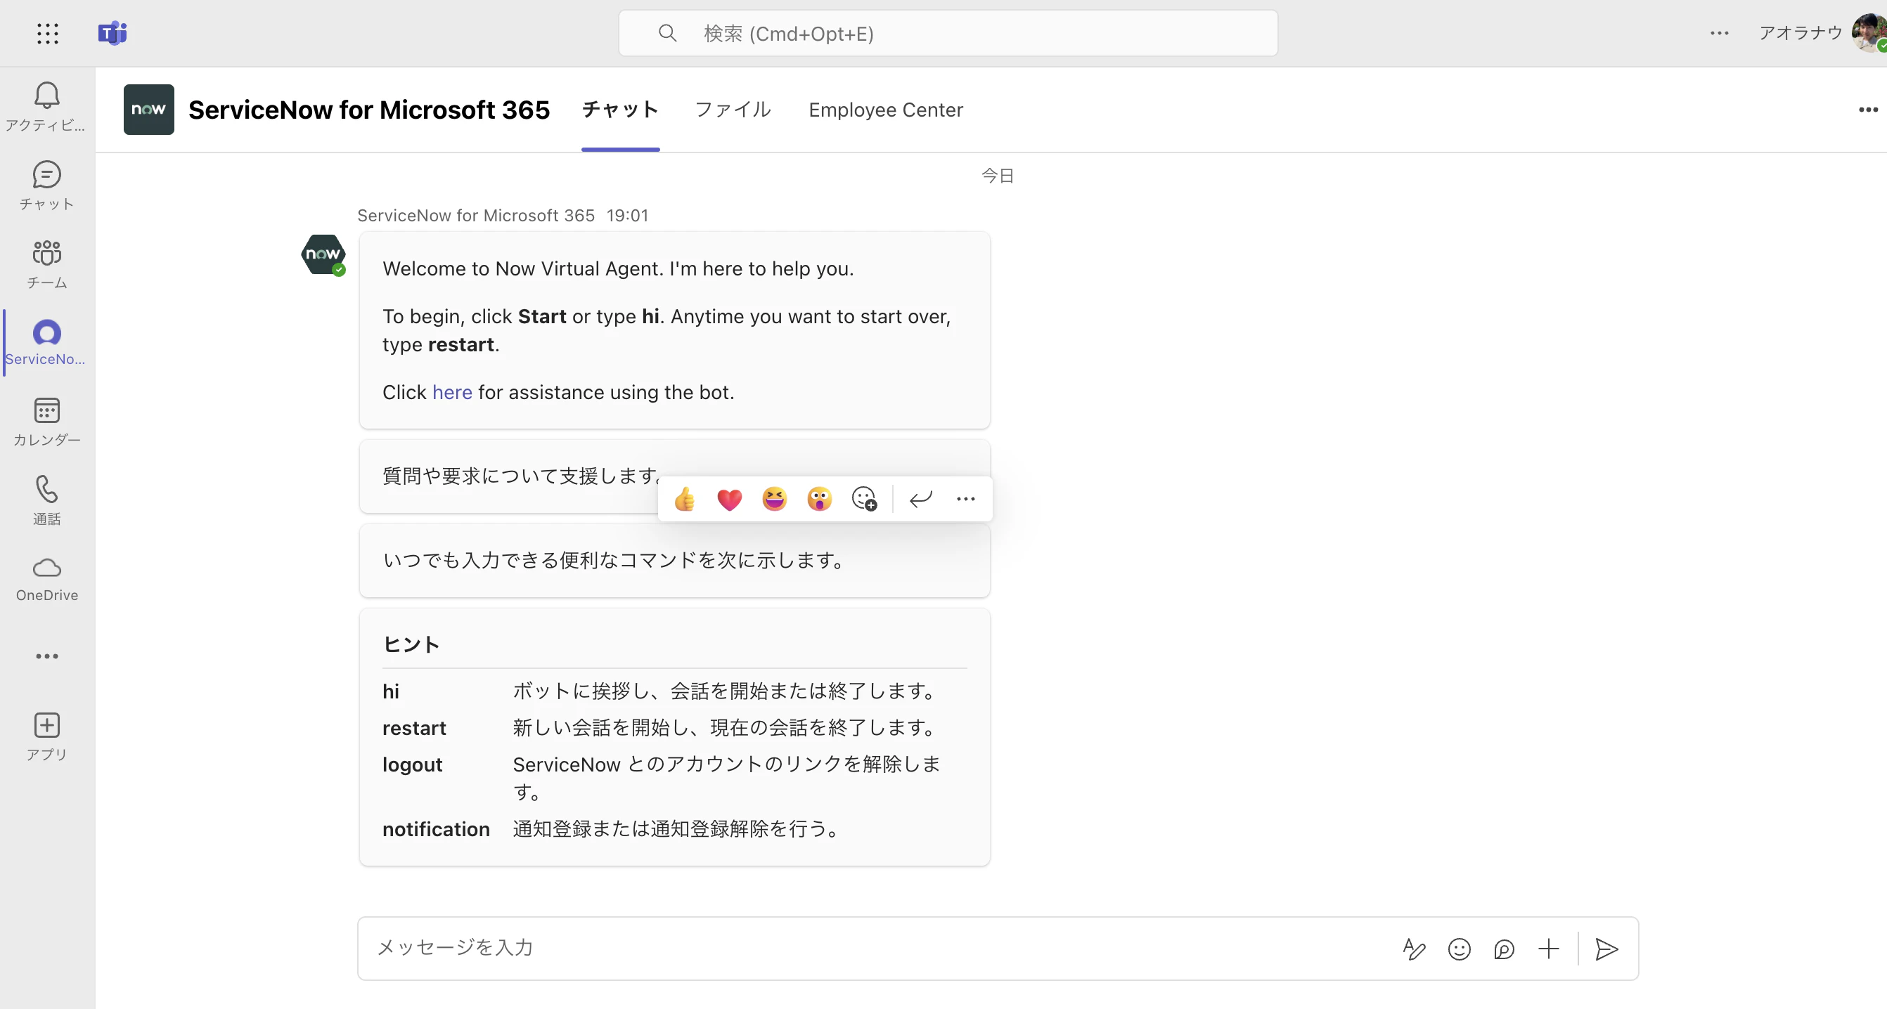
Task: Click the ServiceNow bot avatar in message
Action: coord(323,254)
